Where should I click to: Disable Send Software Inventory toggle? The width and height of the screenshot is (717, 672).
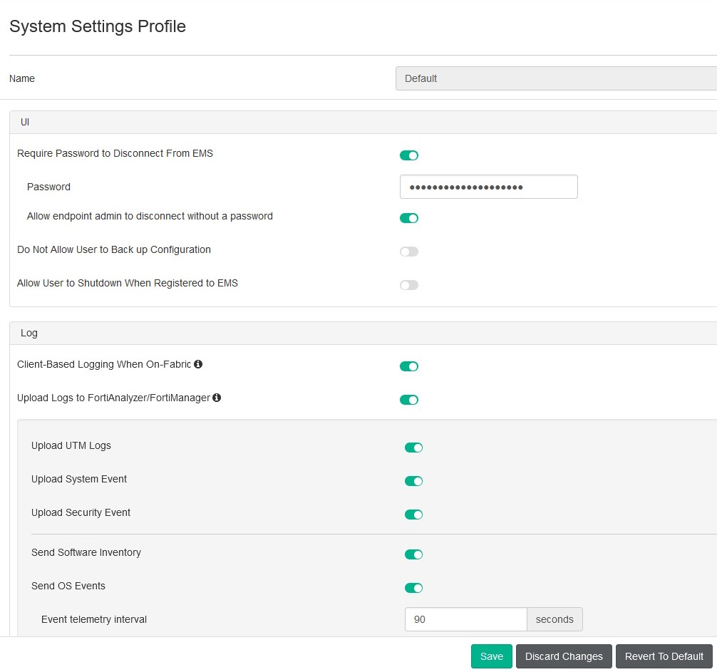coord(414,554)
